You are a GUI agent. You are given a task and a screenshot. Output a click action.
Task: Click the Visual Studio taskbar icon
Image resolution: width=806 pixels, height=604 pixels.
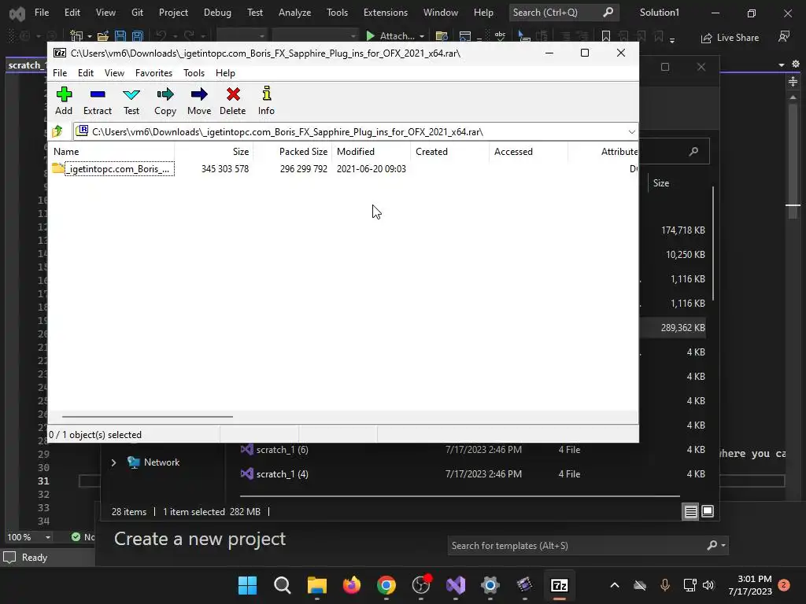point(456,585)
